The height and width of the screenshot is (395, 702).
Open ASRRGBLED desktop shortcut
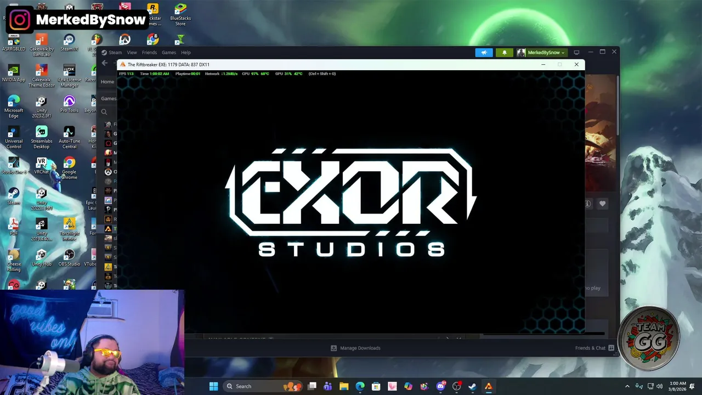(14, 43)
